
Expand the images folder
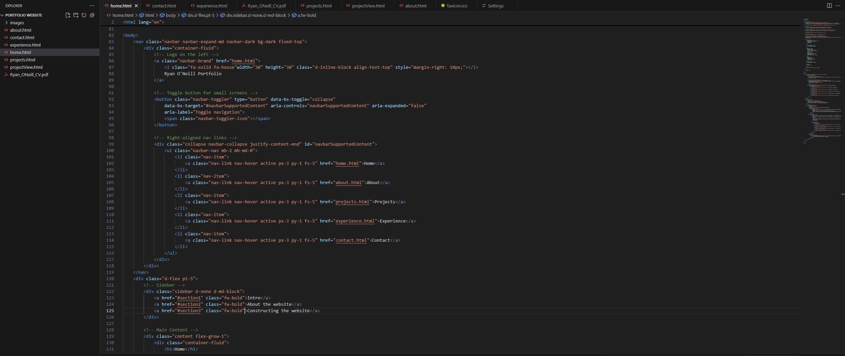click(x=6, y=23)
